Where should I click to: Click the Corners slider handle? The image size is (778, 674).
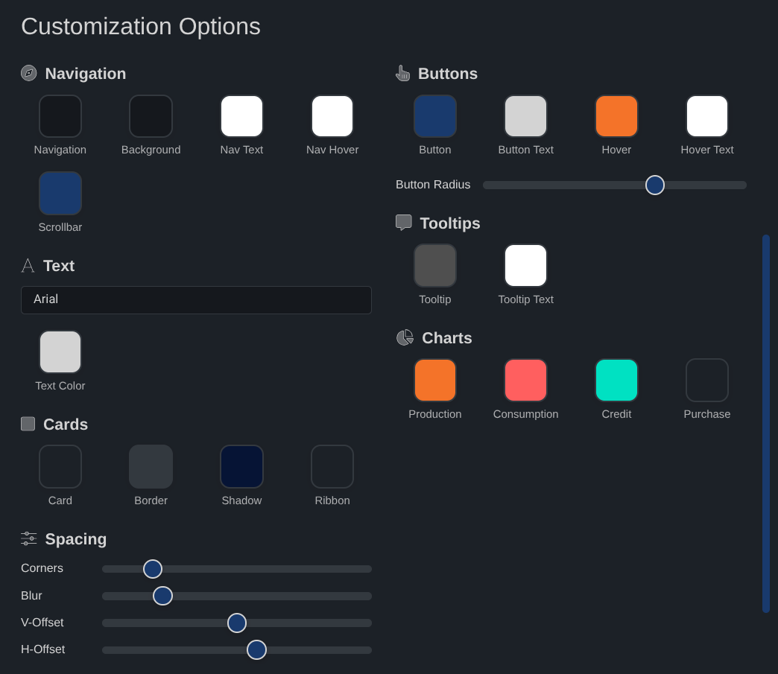tap(152, 568)
